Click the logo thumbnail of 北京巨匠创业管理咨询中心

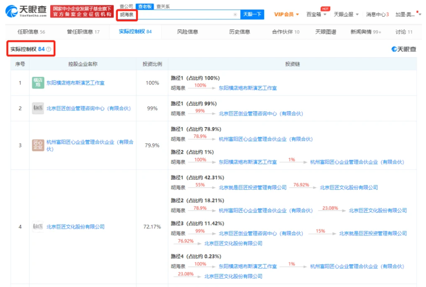38,108
